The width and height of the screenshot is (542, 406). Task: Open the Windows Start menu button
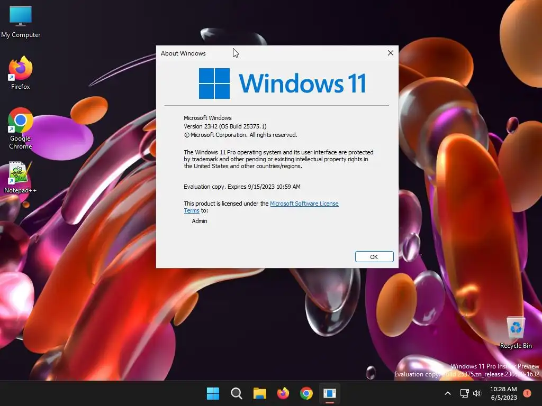tap(213, 393)
